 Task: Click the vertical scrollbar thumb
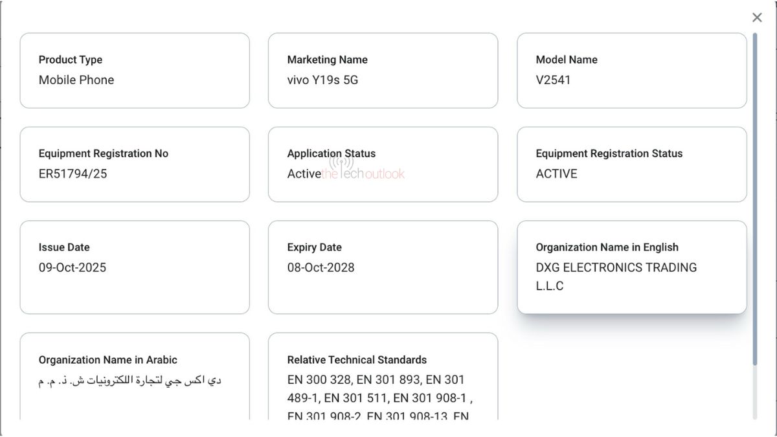755,197
